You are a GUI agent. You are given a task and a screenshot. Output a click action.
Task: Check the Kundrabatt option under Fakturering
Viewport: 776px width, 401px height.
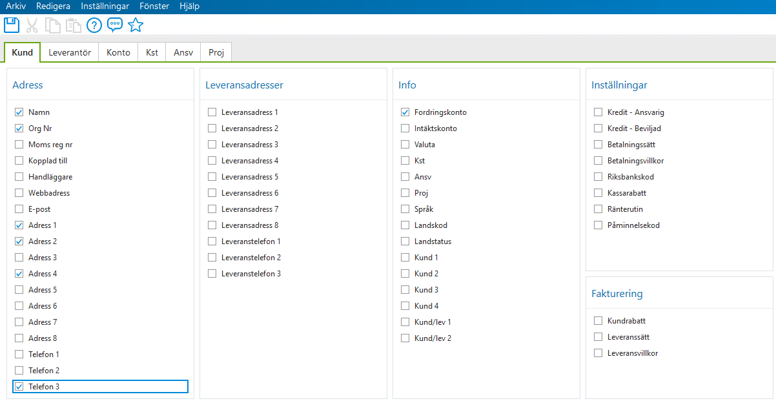(x=598, y=320)
